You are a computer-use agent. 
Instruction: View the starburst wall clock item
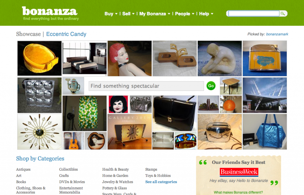coord(39,131)
